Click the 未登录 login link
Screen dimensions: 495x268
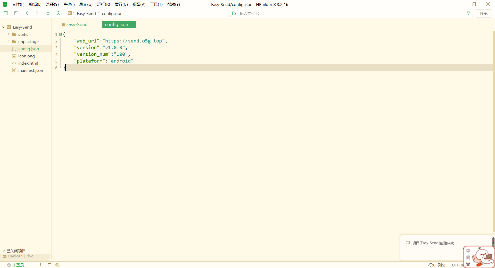pyautogui.click(x=18, y=265)
